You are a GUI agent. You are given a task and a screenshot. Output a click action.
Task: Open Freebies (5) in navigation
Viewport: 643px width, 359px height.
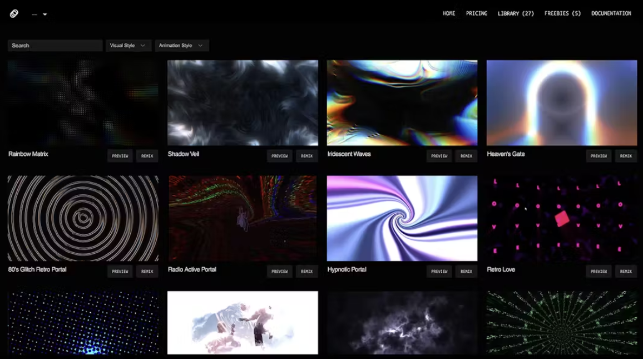[x=562, y=13]
